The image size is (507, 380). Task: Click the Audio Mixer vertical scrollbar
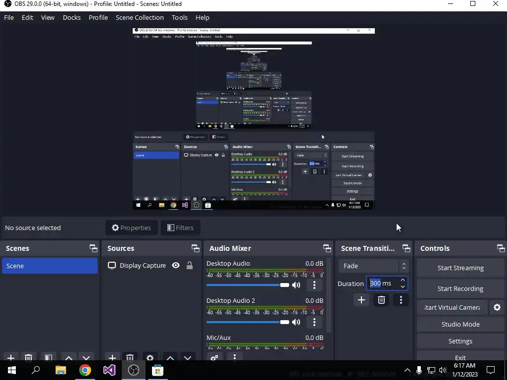tap(329, 295)
